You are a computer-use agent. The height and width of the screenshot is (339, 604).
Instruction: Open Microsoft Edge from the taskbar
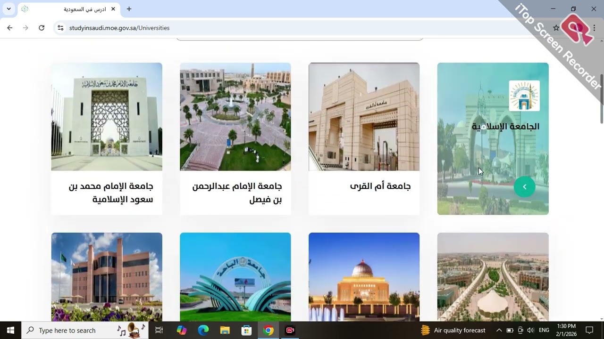[x=203, y=330]
